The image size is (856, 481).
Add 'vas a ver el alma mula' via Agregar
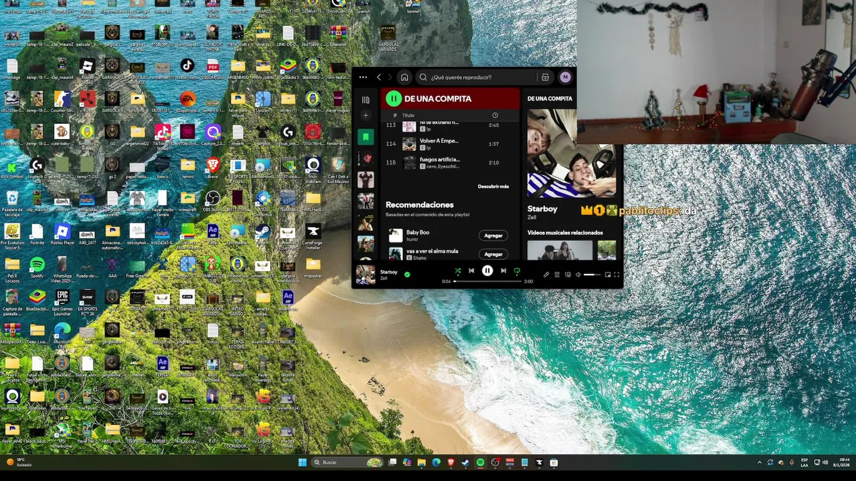494,254
